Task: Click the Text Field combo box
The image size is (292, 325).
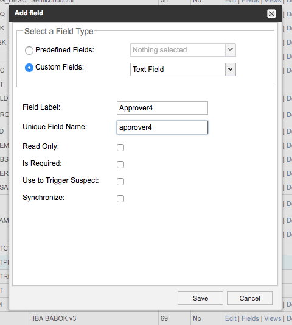Action: pyautogui.click(x=183, y=70)
